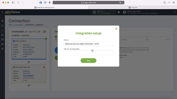Open the notifications bell
177x99 pixels.
(x=119, y=12)
